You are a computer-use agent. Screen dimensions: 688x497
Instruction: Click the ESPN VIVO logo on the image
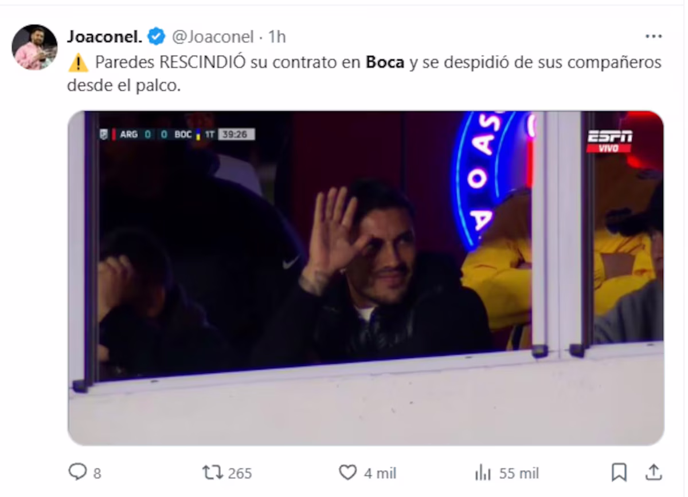[x=609, y=141]
